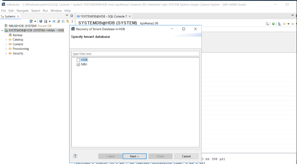
Task: Maximize the SAP HANA Studio window
Action: pos(287,4)
